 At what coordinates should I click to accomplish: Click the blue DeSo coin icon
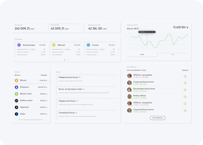tap(16, 114)
